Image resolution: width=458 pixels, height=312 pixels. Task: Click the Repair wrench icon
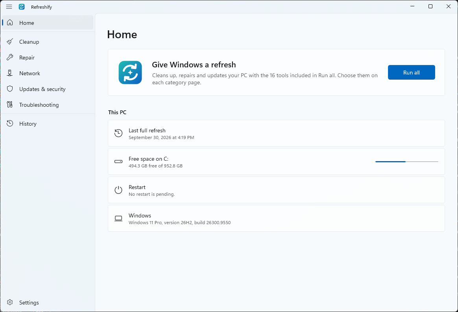tap(10, 57)
